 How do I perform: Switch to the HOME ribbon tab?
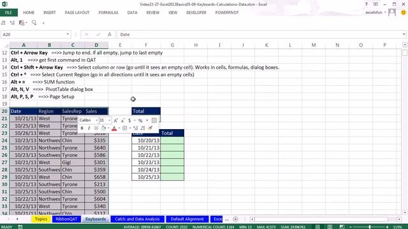point(29,13)
